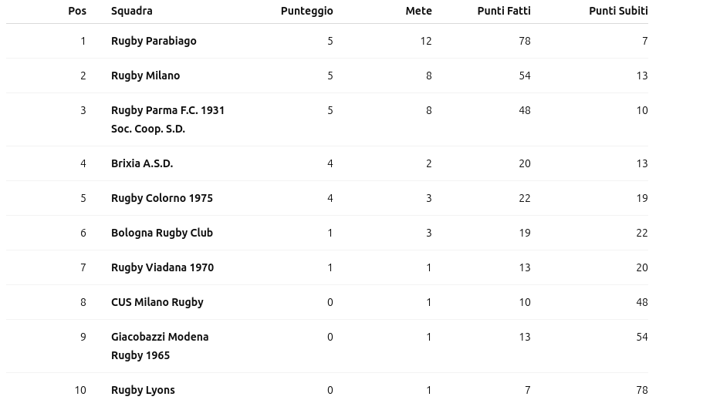Open CUS Milano Rugby team

click(157, 302)
